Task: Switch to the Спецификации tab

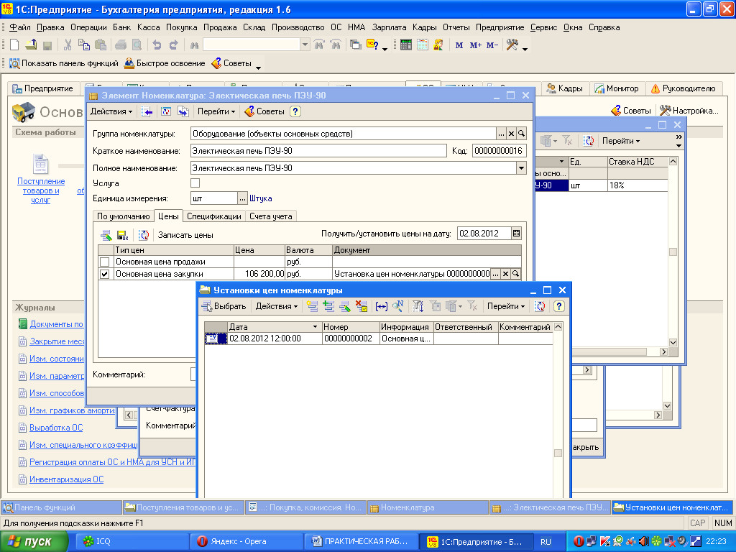Action: (213, 216)
